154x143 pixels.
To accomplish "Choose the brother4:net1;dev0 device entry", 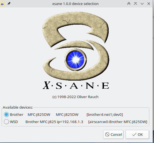I will point(105,114).
